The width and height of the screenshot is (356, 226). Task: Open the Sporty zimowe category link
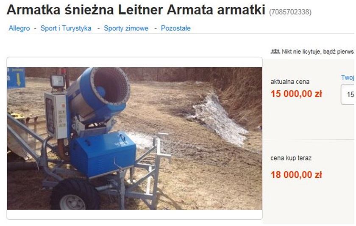[126, 28]
